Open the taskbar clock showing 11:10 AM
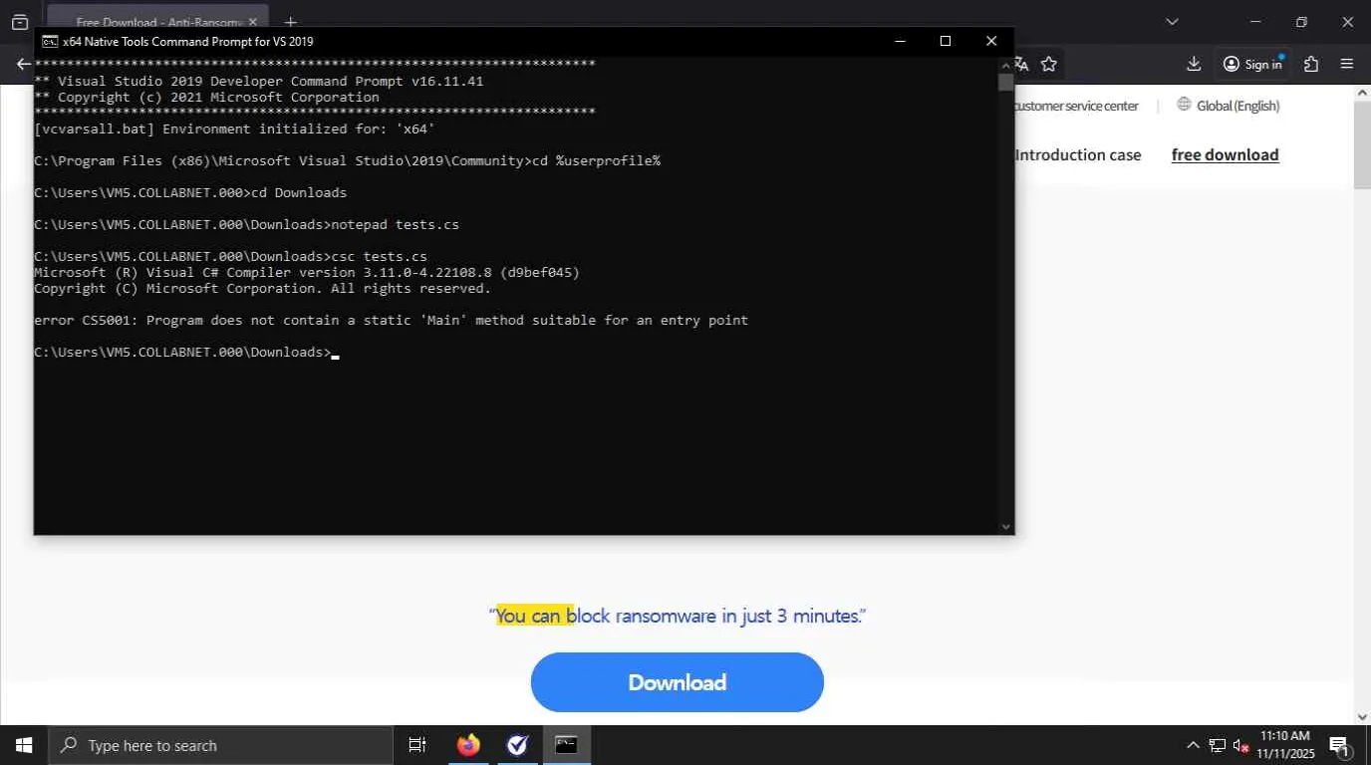 coord(1285,745)
